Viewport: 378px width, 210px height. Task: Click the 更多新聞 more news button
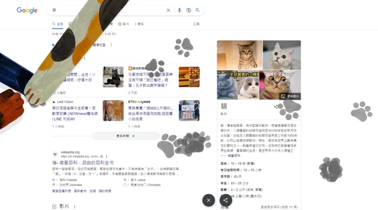click(x=126, y=136)
